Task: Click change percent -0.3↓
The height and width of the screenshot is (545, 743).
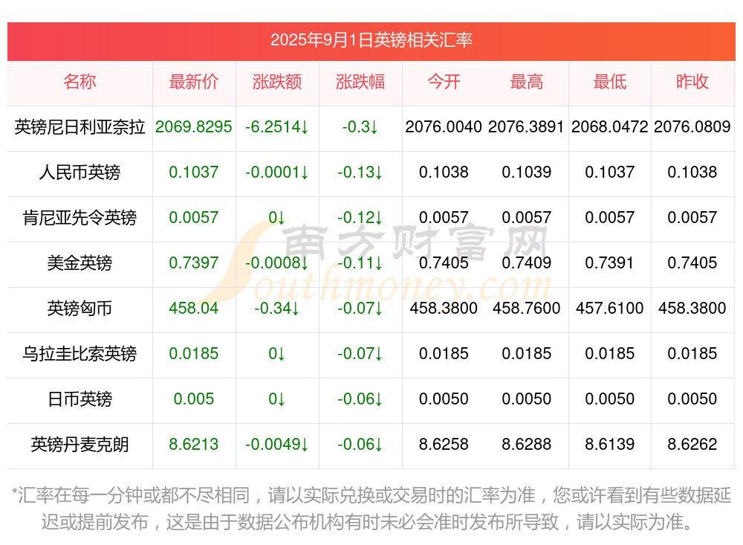Action: (x=360, y=126)
